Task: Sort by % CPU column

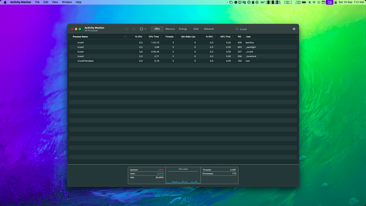Action: 139,37
